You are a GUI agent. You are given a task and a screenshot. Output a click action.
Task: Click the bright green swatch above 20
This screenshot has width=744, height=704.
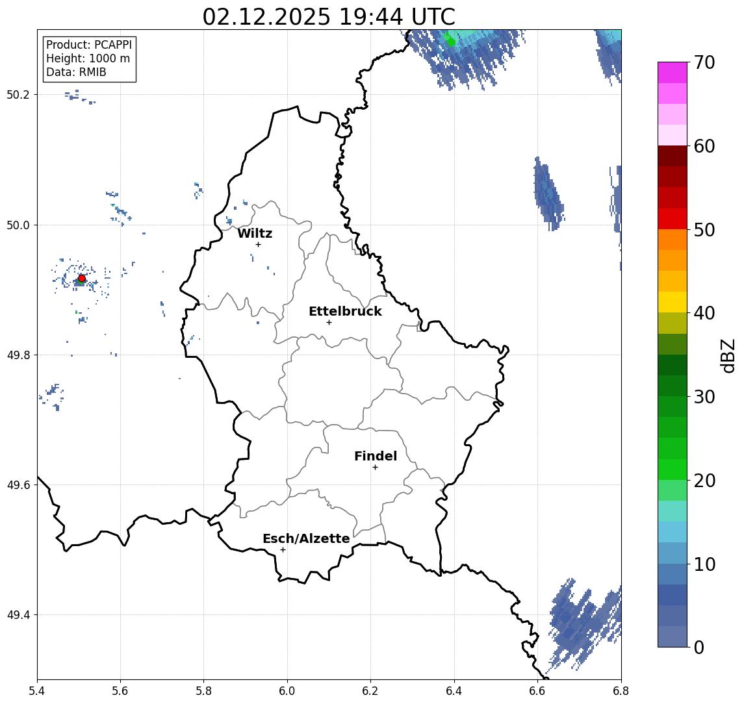[673, 469]
